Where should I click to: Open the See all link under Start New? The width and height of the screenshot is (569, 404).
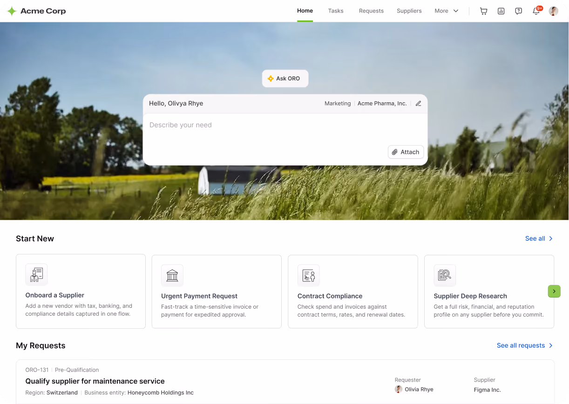pyautogui.click(x=539, y=238)
